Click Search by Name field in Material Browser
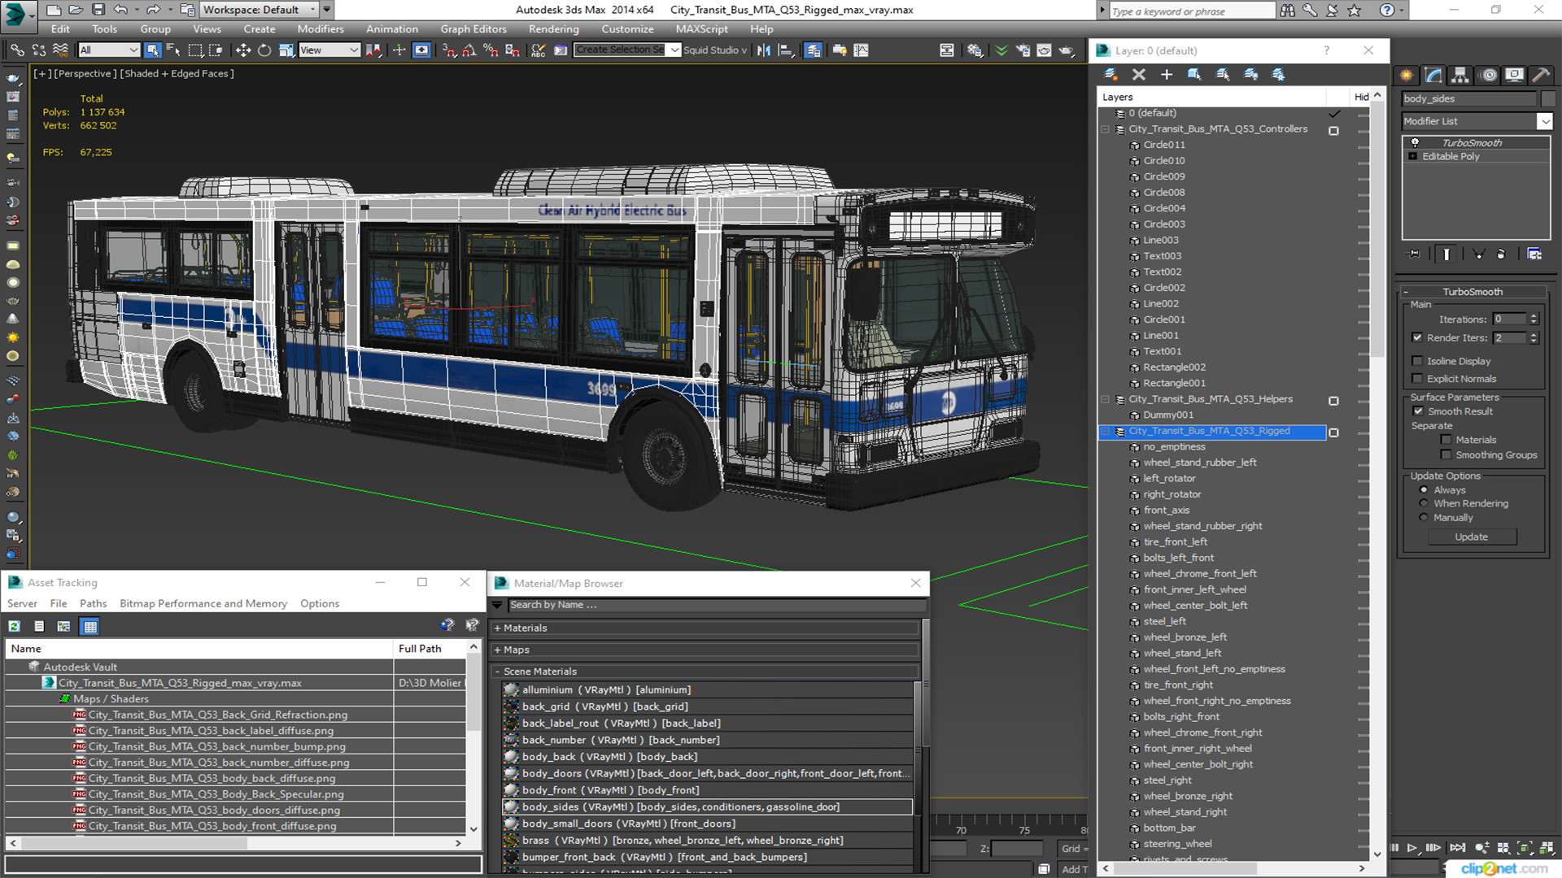Screen dimensions: 1562x878 tap(716, 605)
